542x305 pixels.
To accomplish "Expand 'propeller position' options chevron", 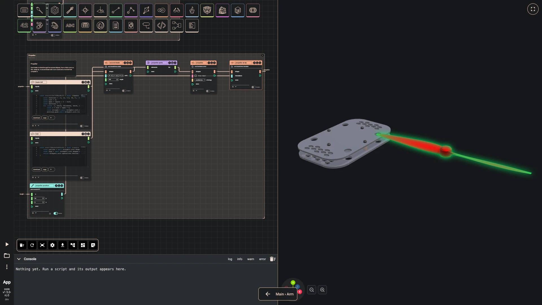I will pos(36,213).
